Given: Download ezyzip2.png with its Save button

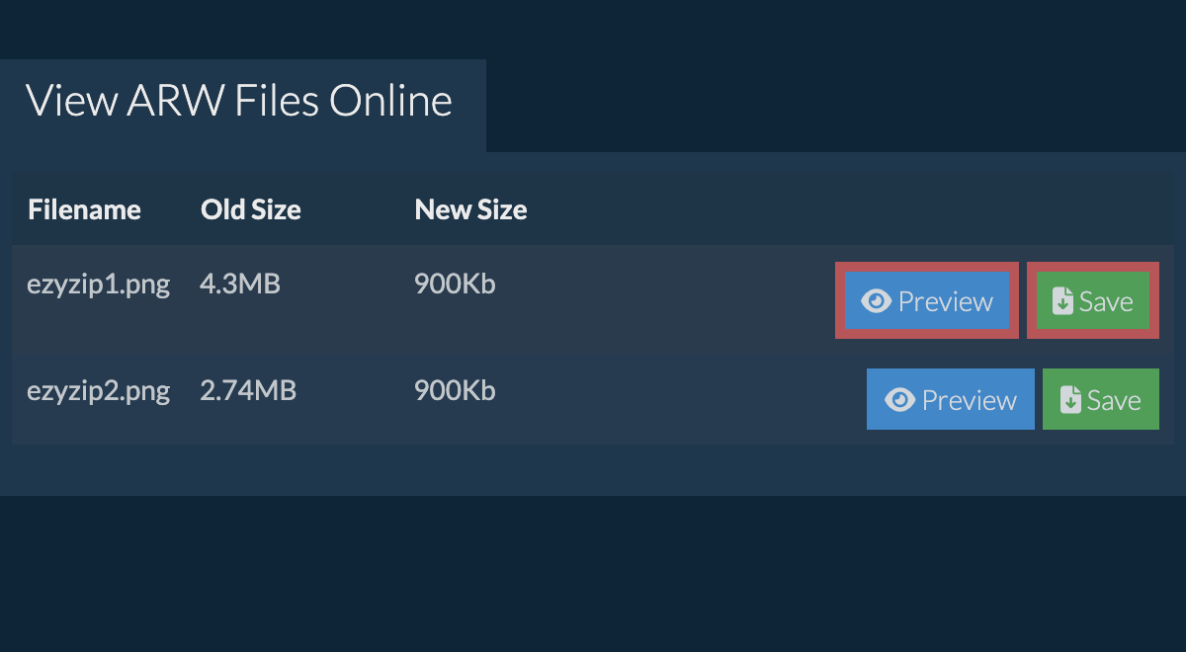Looking at the screenshot, I should [x=1101, y=400].
